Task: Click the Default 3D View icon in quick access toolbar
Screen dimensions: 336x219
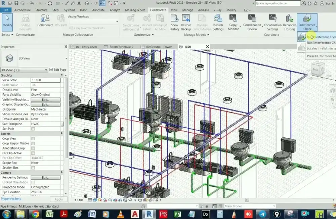Action: point(87,3)
